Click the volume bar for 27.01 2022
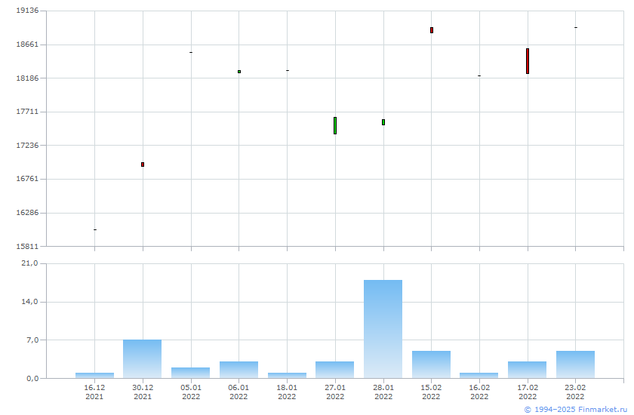 [x=335, y=370]
